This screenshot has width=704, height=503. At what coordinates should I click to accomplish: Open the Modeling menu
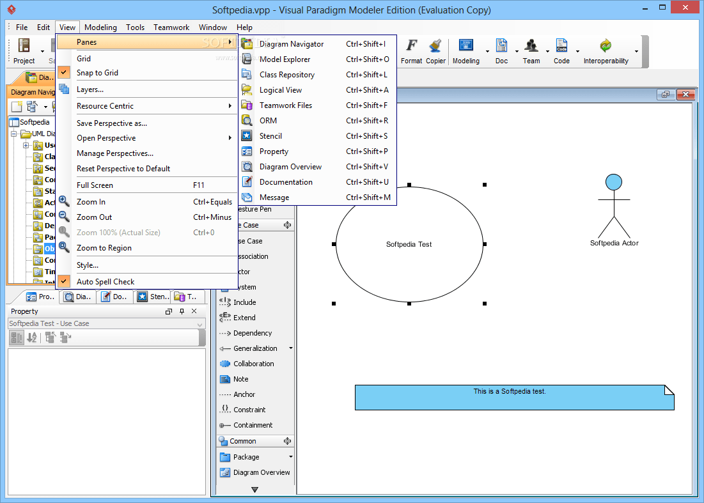pyautogui.click(x=100, y=27)
